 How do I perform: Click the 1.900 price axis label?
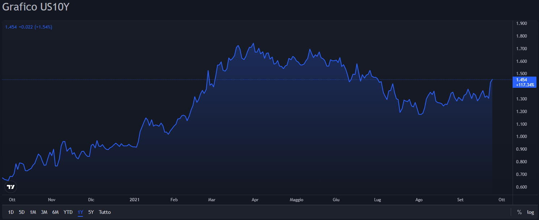tap(522, 23)
